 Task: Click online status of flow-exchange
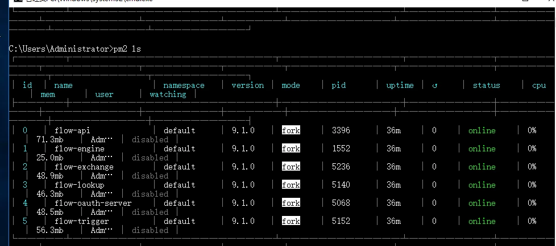tap(482, 167)
